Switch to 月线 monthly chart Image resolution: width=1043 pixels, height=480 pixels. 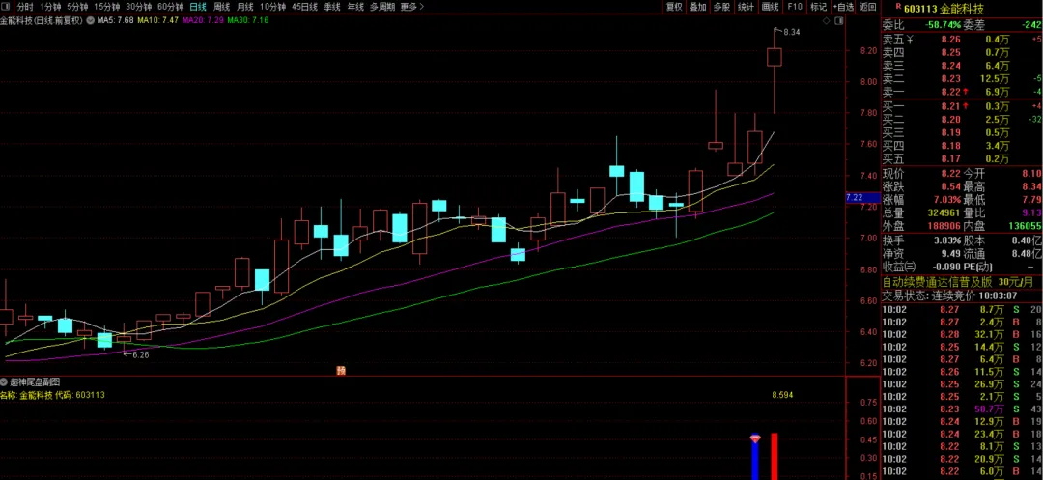pyautogui.click(x=244, y=7)
